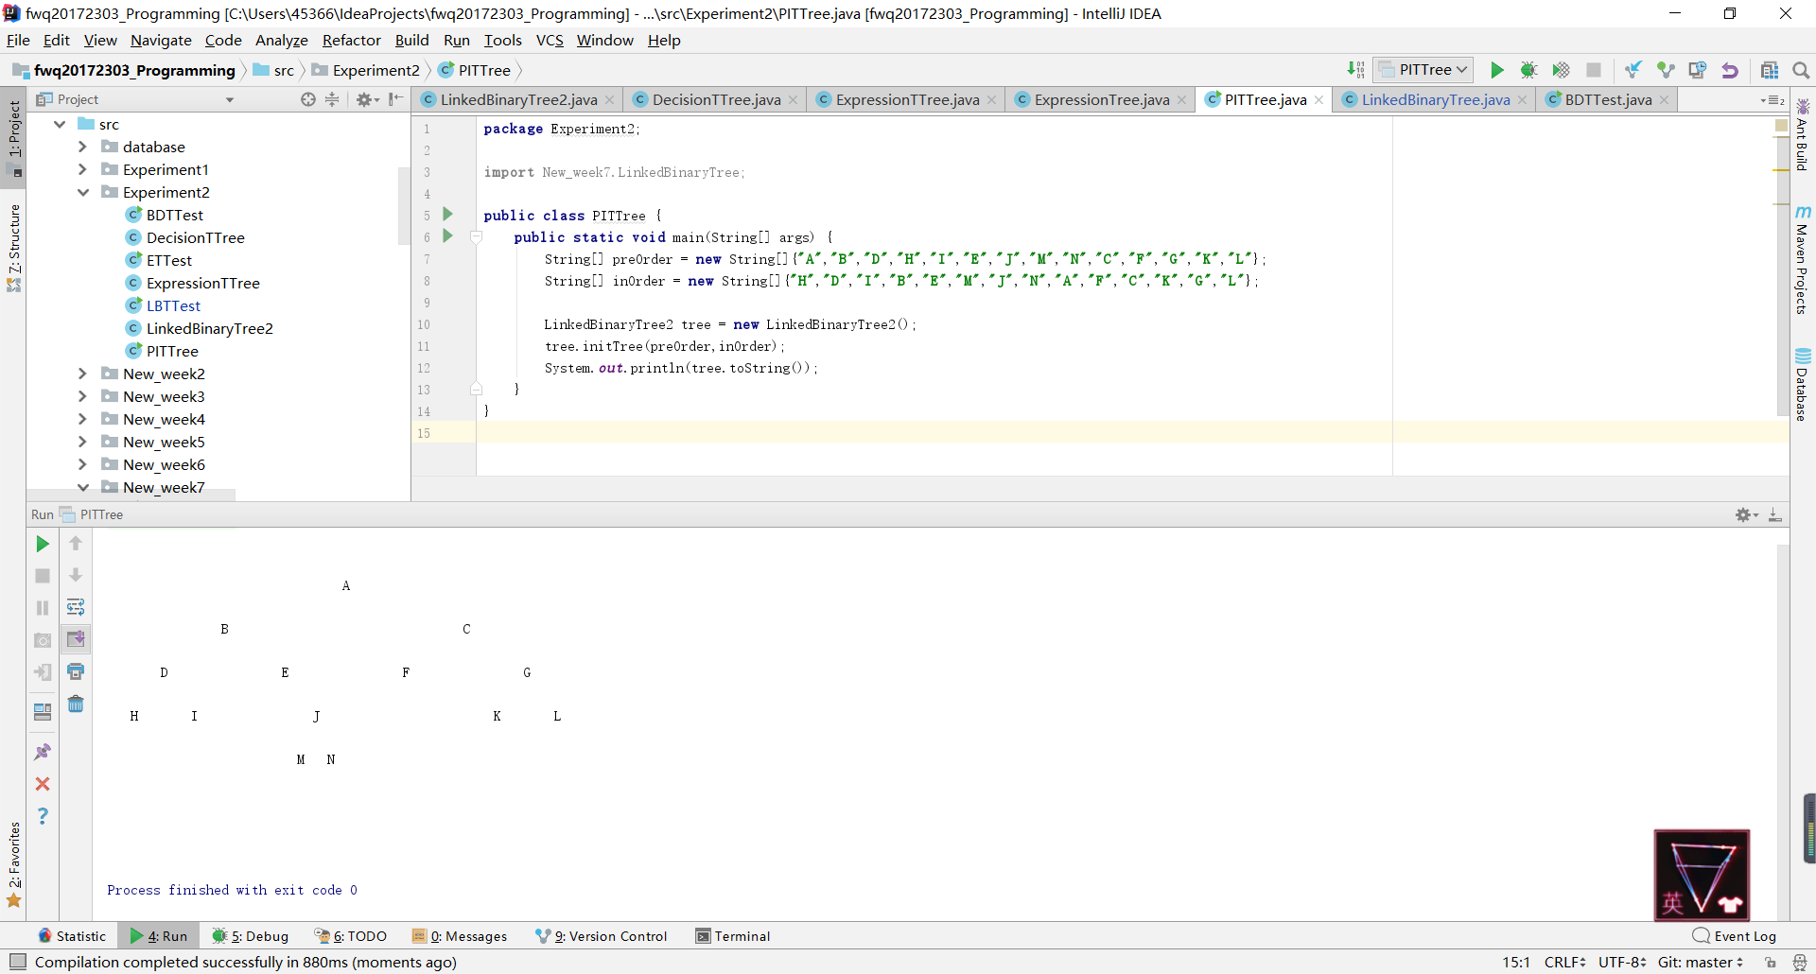1816x974 pixels.
Task: Rerun PITTree from the Run panel
Action: click(43, 544)
